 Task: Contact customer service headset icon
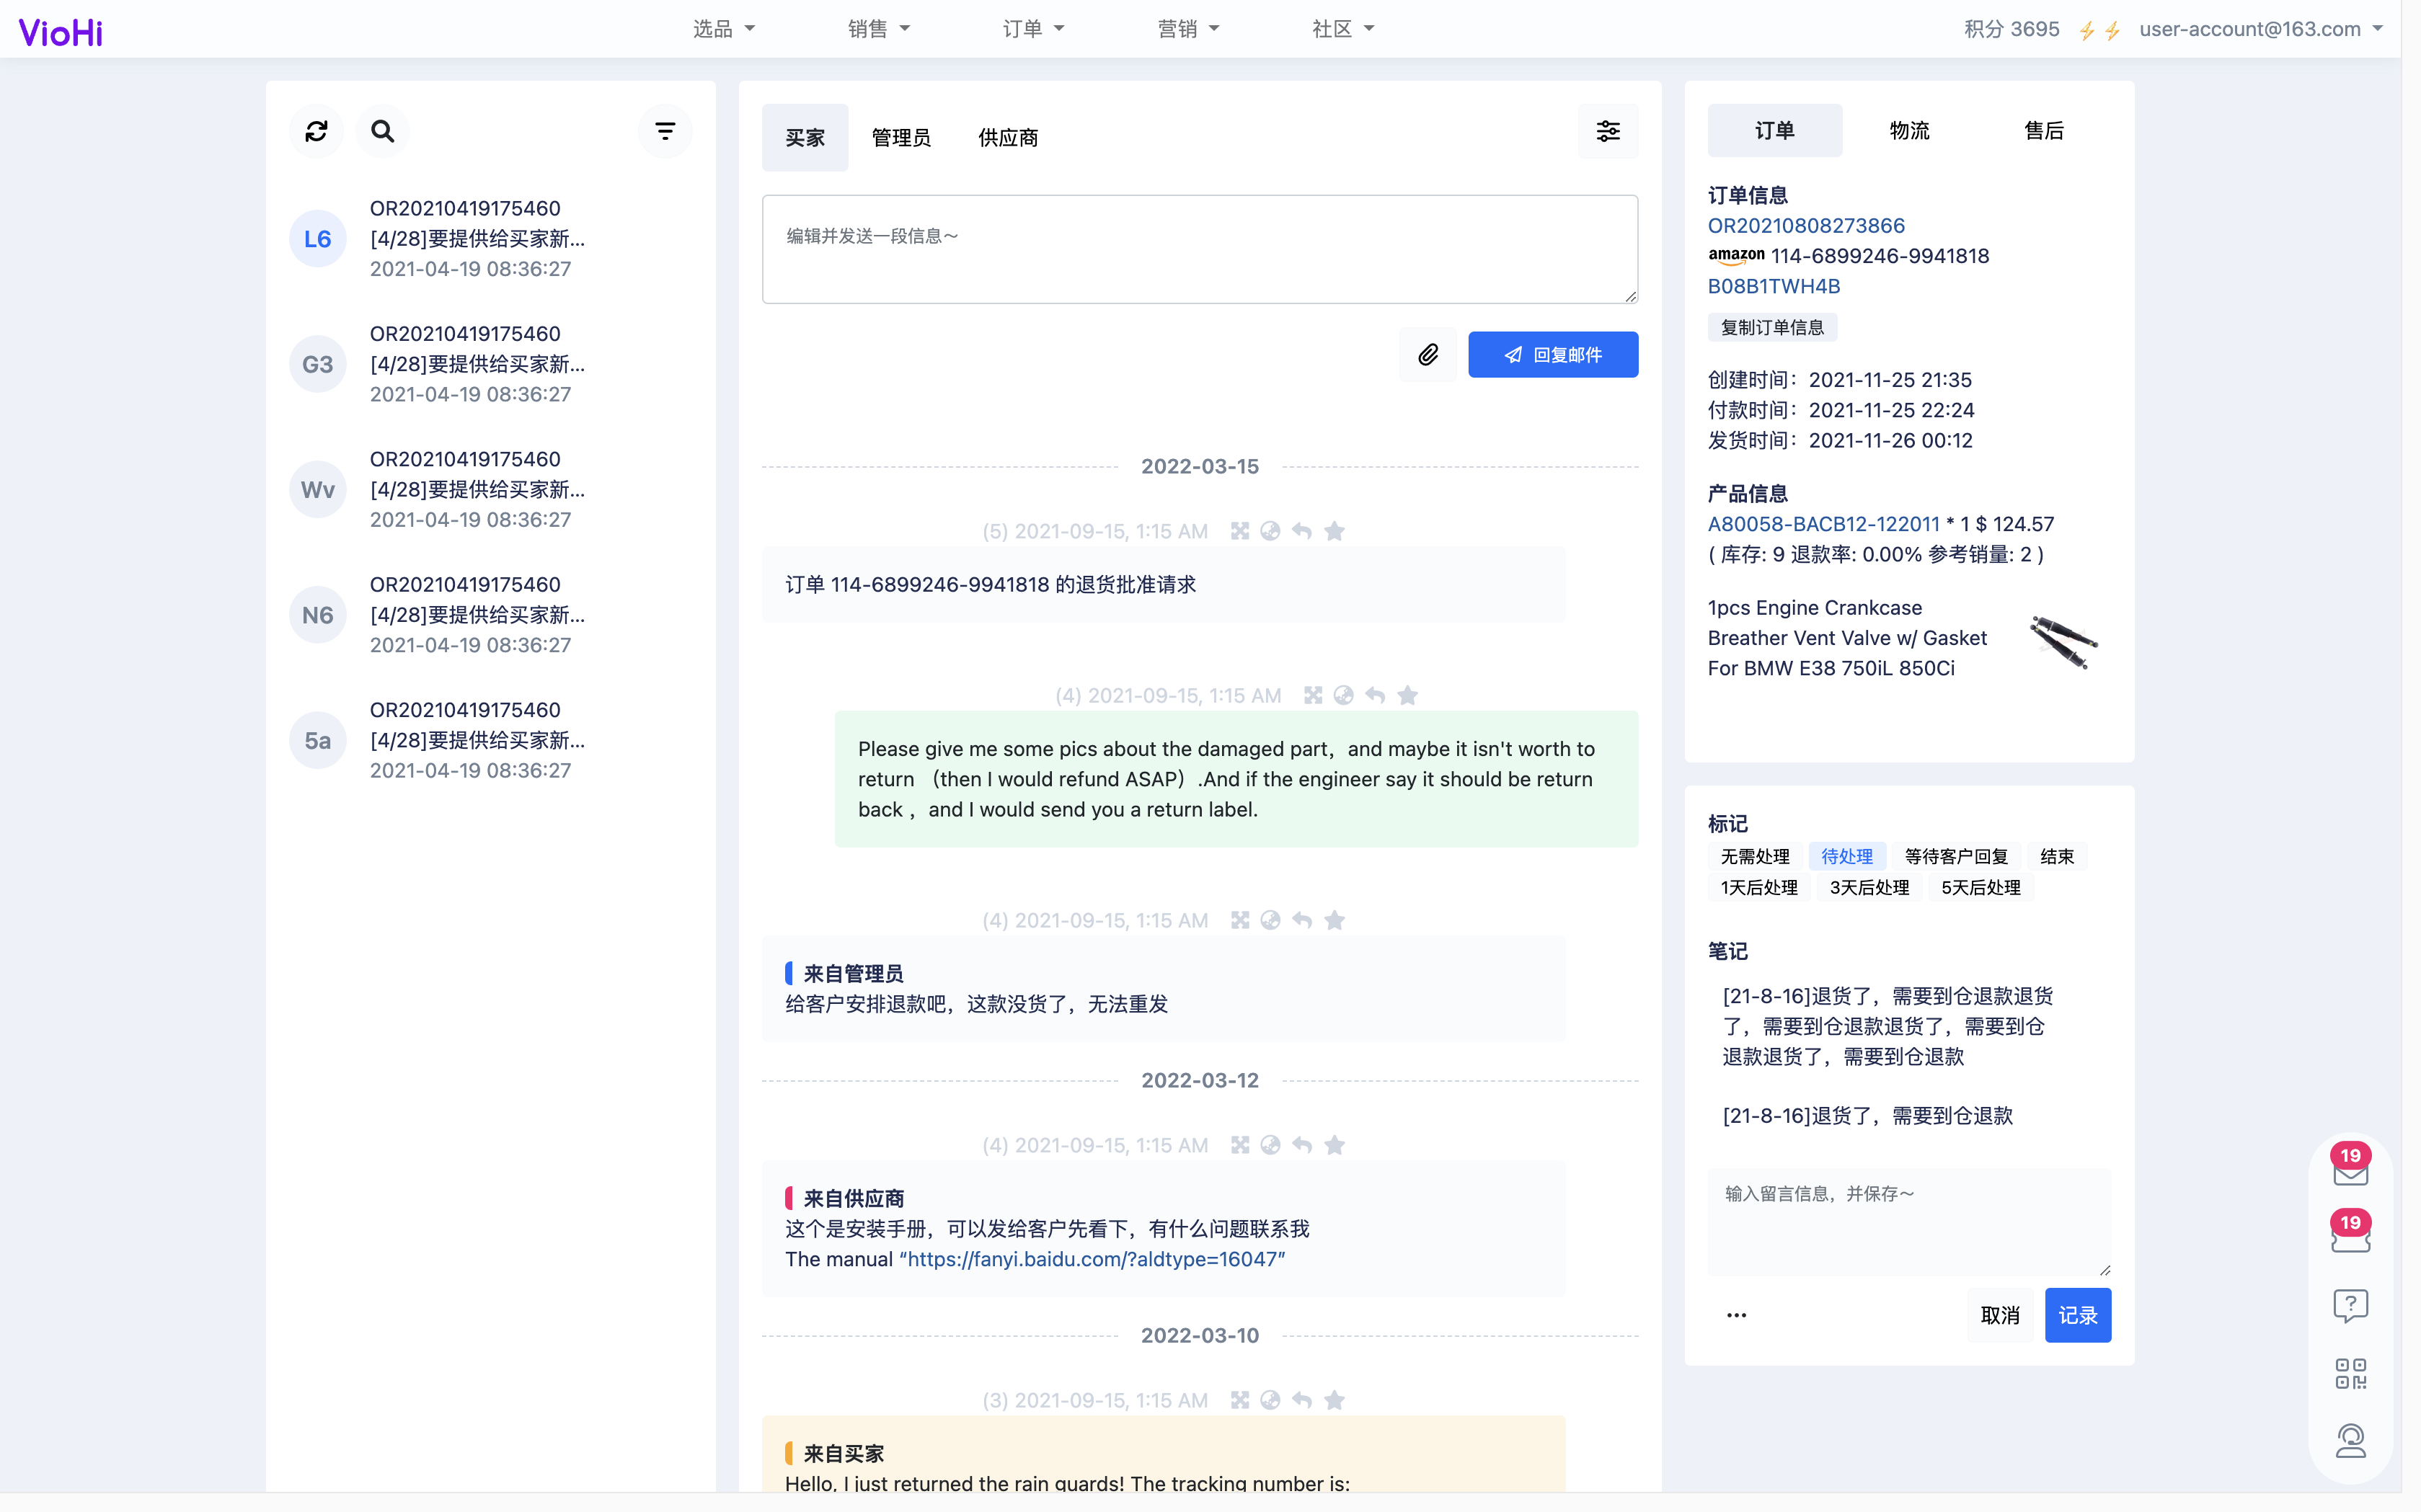[2350, 1441]
